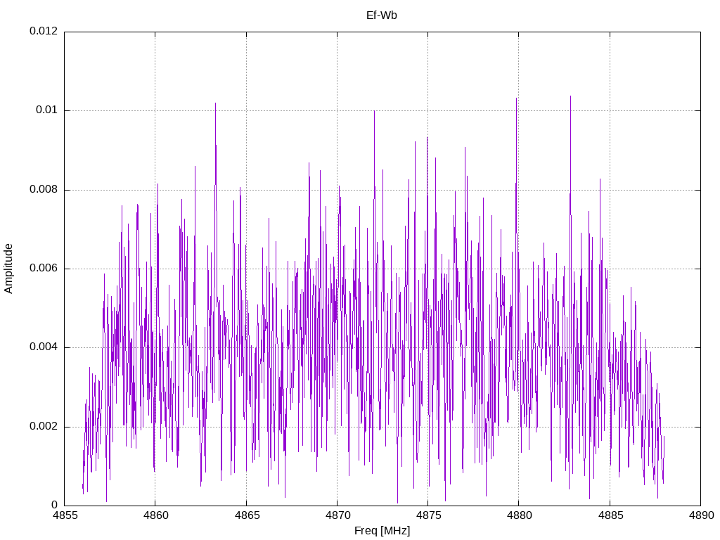Click the x-axis tick 4865
The width and height of the screenshot is (720, 540).
coord(247,515)
